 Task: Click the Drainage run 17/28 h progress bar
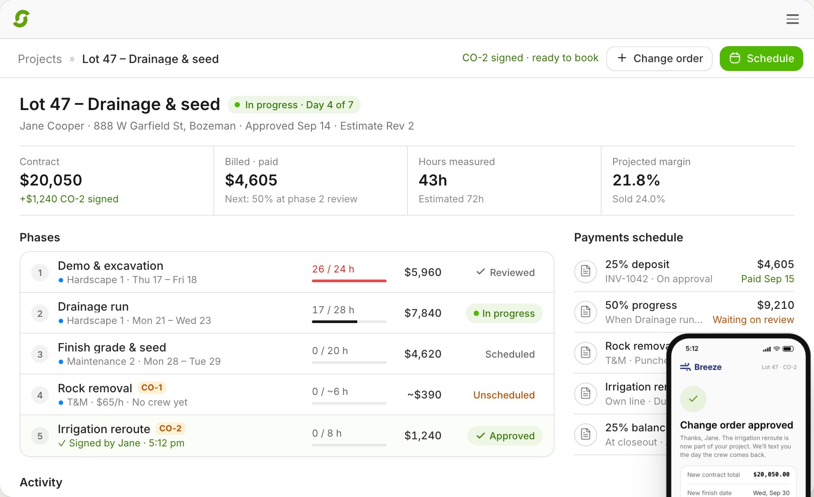coord(349,322)
